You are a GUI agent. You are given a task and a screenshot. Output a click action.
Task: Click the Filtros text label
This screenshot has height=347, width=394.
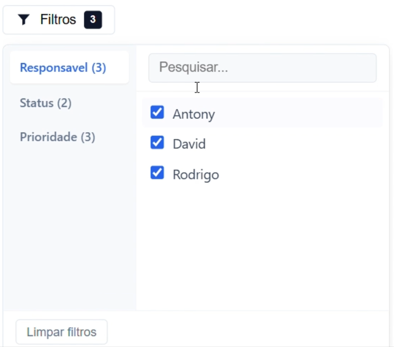click(x=58, y=20)
